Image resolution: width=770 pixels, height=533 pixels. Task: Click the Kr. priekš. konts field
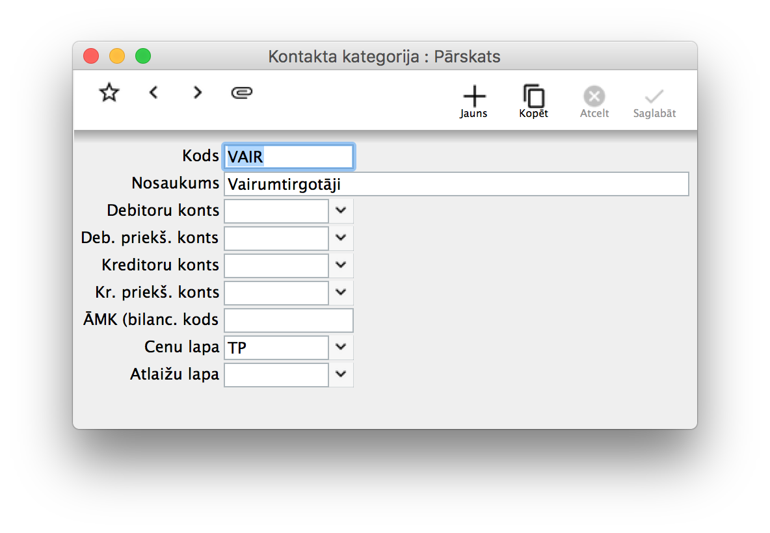[276, 293]
